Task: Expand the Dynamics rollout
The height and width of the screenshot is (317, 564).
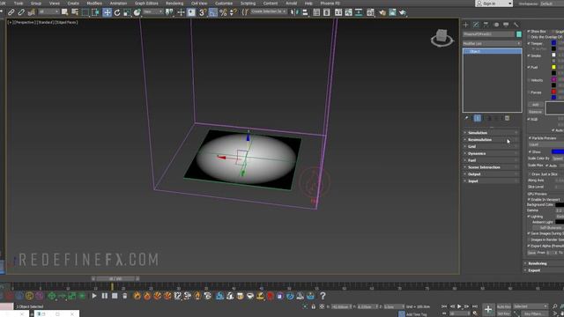Action: (492, 153)
